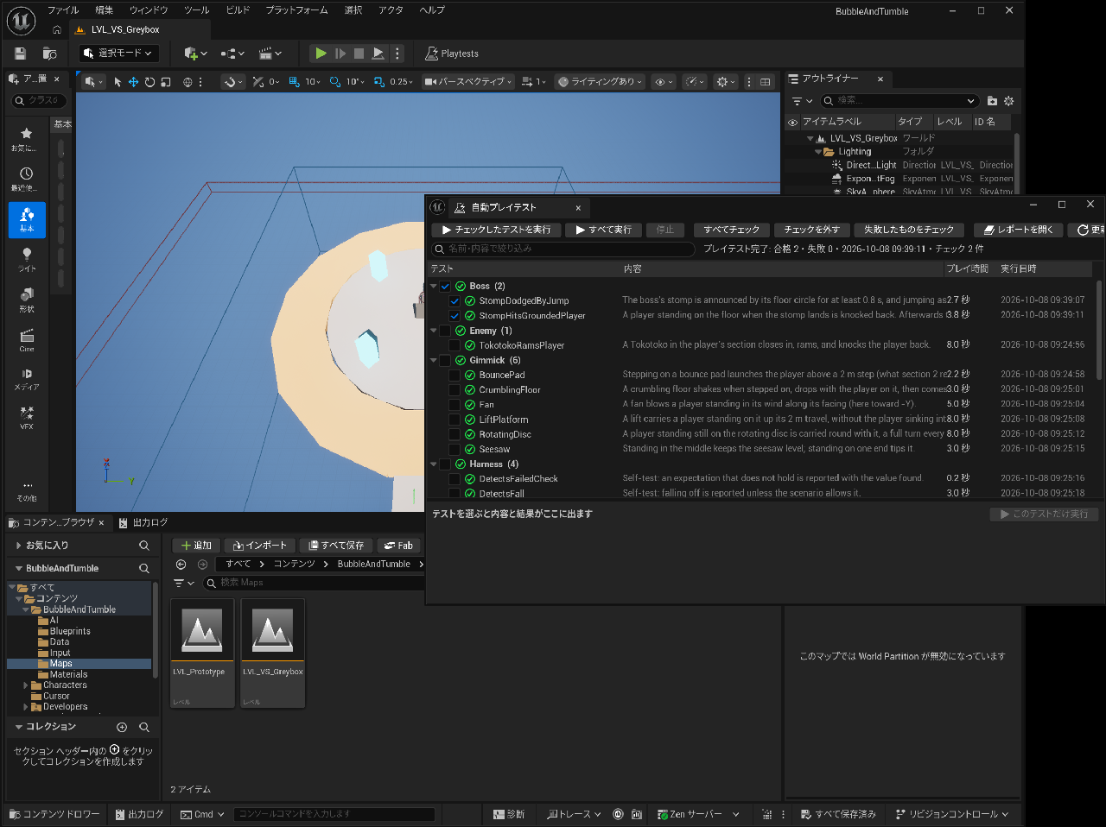Uncheck the StompDodgedByJump test checkbox

(454, 301)
